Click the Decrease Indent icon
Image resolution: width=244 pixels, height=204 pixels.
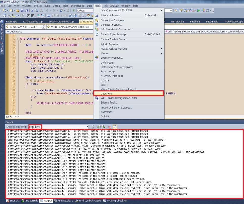pyautogui.click(x=28, y=16)
